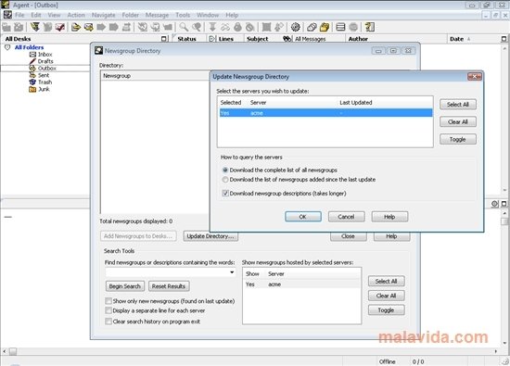Viewport: 510px width, 366px height.
Task: Click the paperclip-like links toolbar icon
Action: [312, 27]
